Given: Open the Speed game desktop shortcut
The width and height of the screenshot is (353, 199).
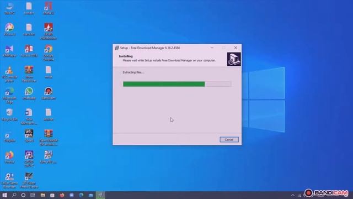Looking at the screenshot, I should tap(29, 136).
